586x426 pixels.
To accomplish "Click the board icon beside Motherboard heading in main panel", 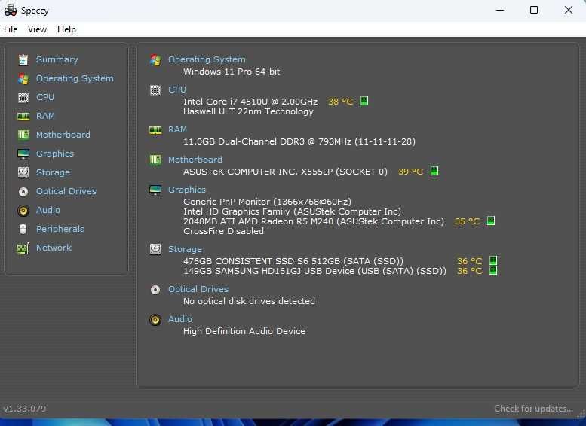I will coord(155,160).
